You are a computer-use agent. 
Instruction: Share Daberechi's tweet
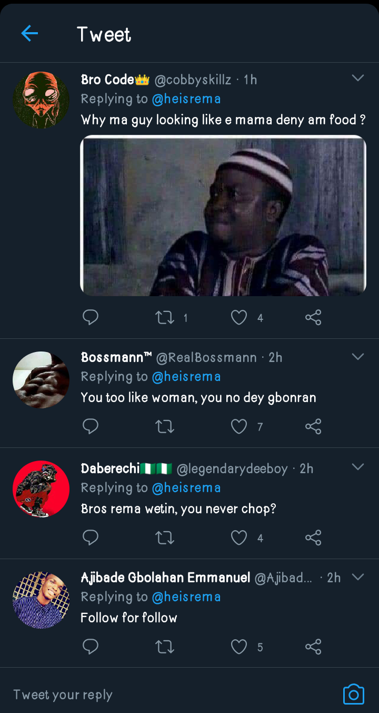coord(313,538)
